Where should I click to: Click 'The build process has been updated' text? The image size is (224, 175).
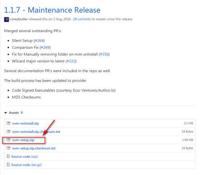(x=45, y=81)
